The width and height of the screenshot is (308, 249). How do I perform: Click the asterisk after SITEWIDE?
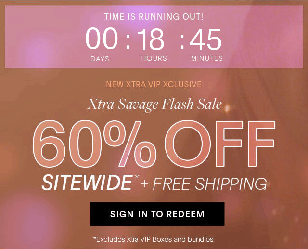tap(137, 177)
